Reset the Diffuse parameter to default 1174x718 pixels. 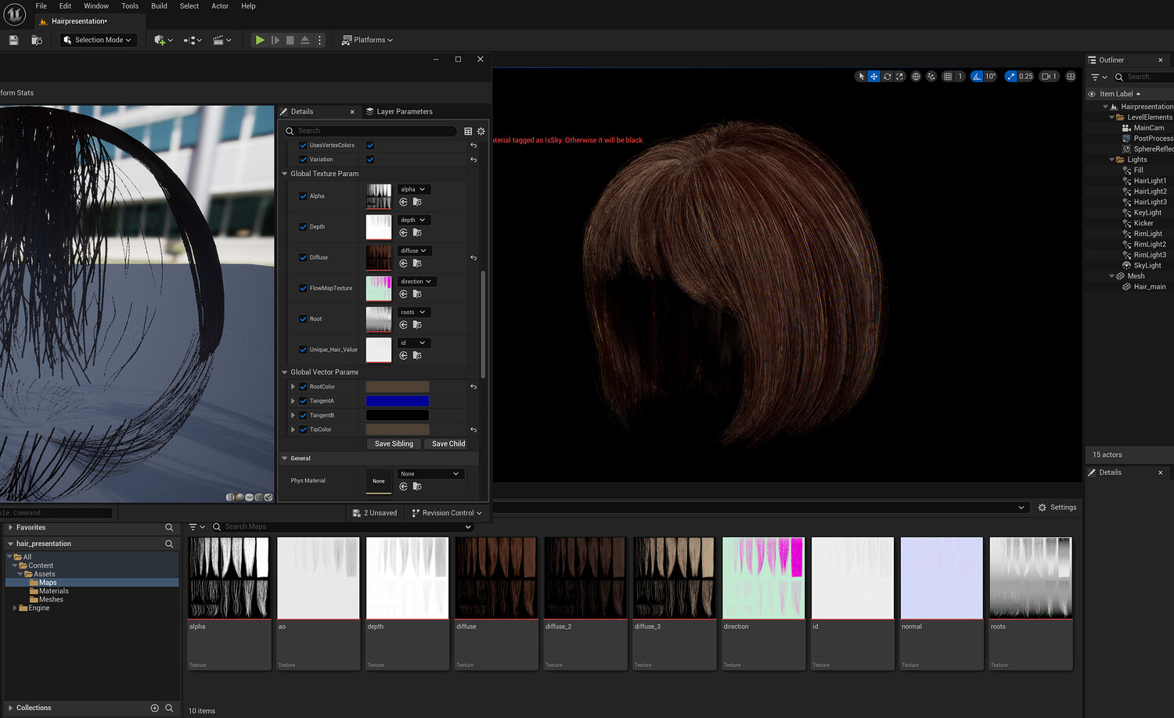point(473,257)
